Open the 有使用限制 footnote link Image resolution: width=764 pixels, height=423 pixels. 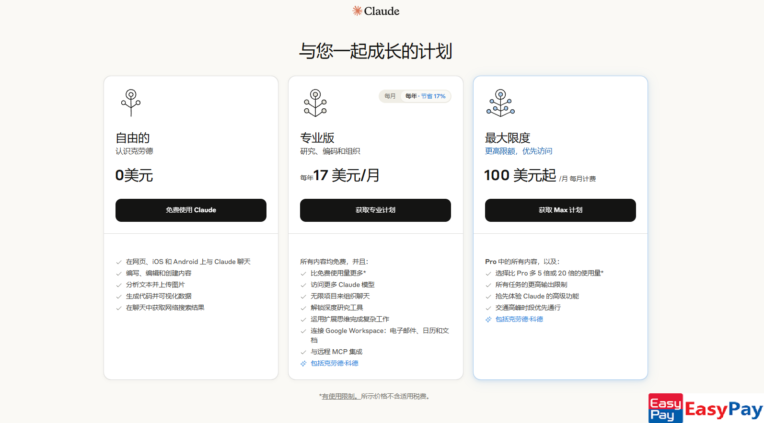[x=339, y=396]
